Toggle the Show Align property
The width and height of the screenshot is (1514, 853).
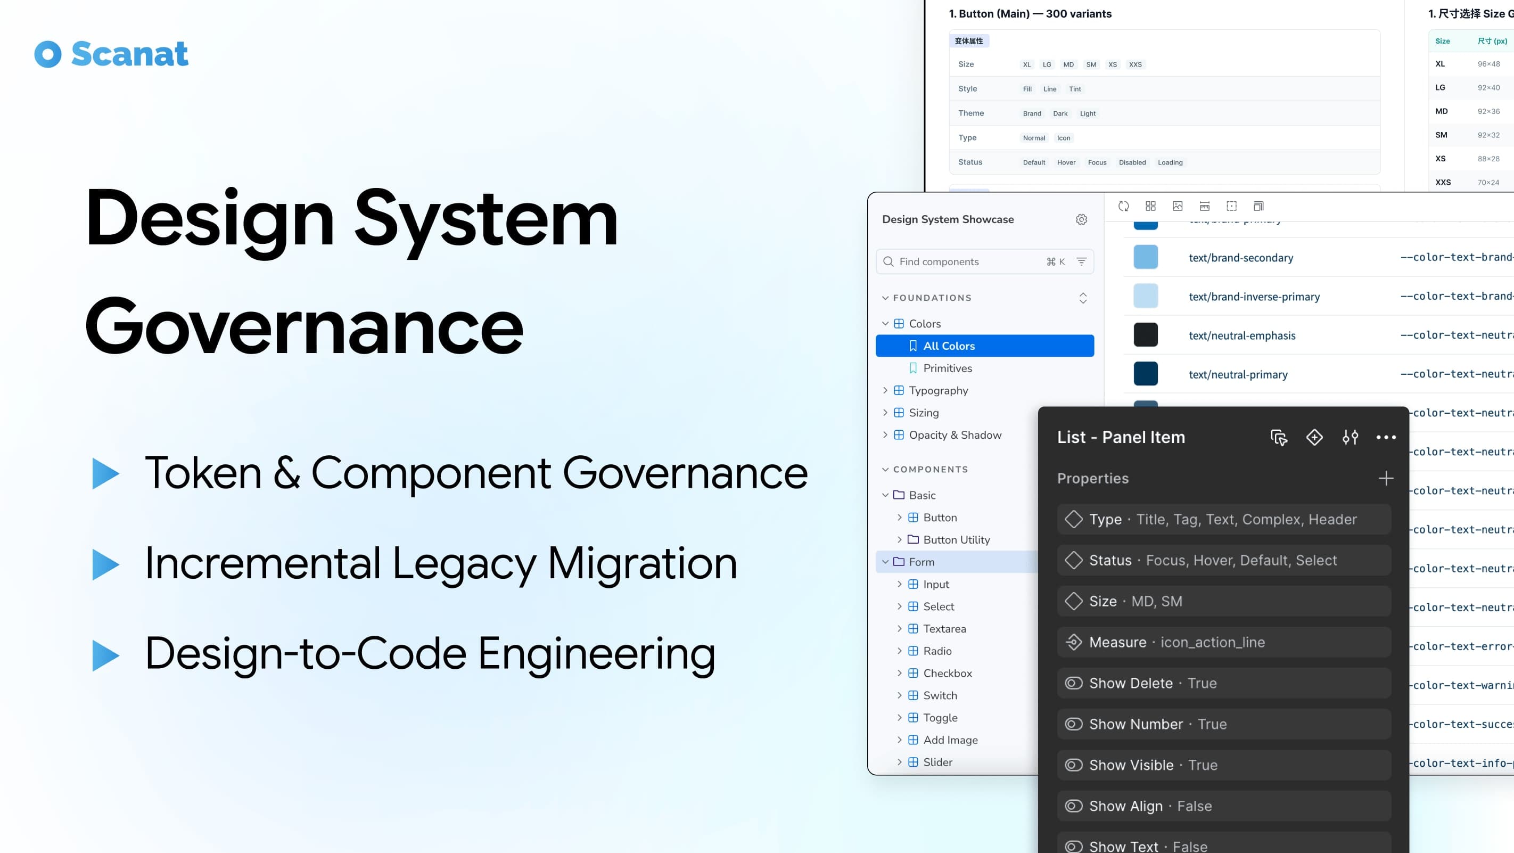pyautogui.click(x=1073, y=806)
